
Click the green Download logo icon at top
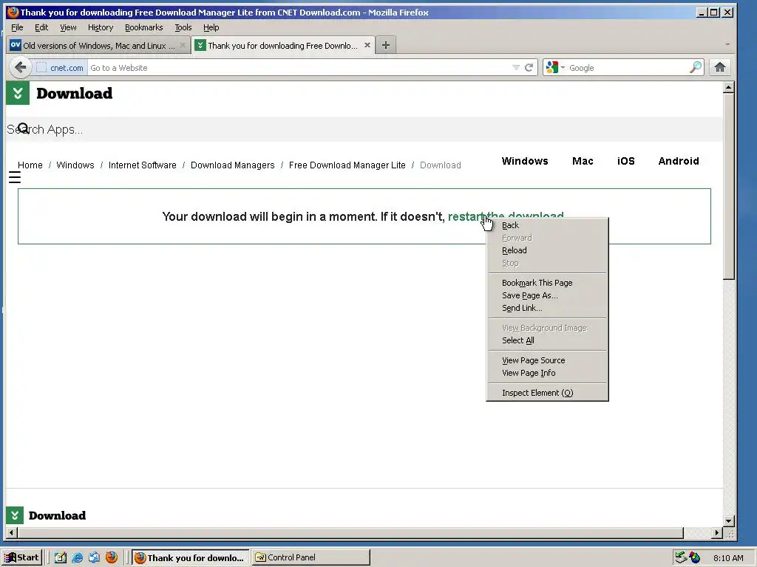(18, 93)
